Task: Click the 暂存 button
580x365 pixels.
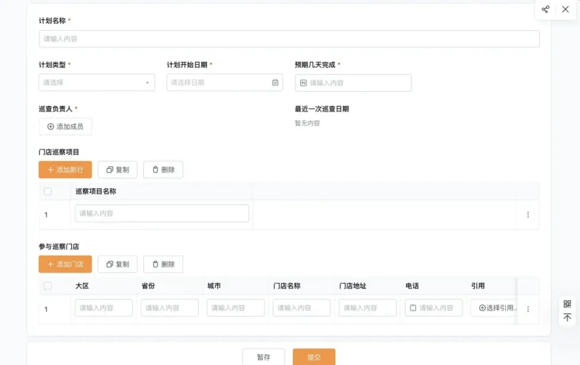Action: [263, 357]
